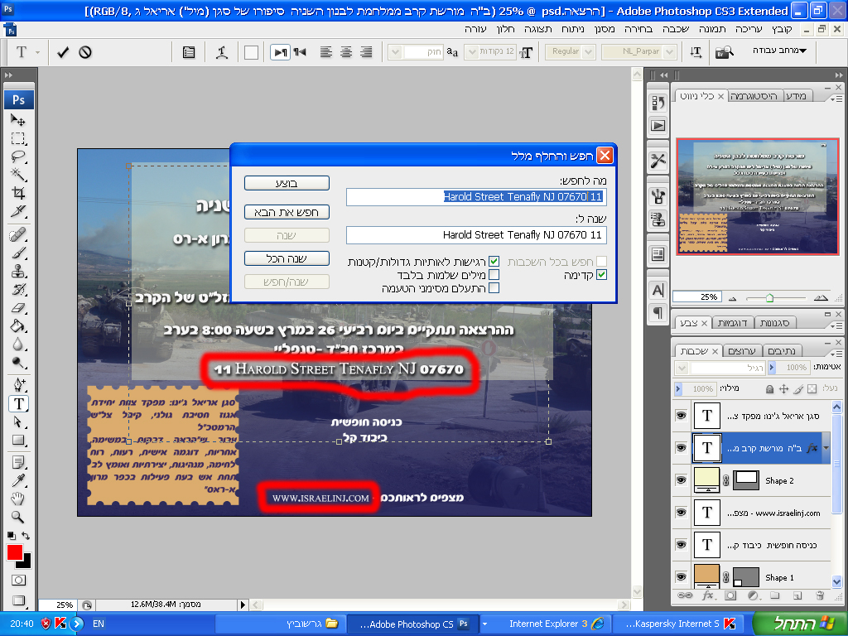Select the Clone Stamp tool
The height and width of the screenshot is (636, 848).
(18, 271)
